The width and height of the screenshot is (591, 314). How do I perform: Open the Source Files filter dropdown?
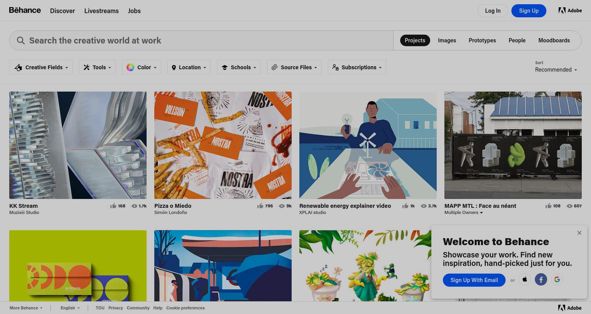coord(294,67)
